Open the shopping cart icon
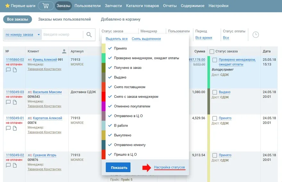282x182 pixels. tap(46, 6)
